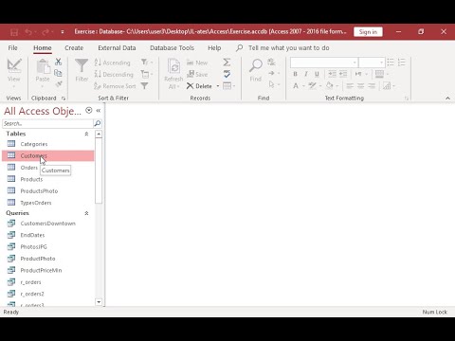Click the navigation pane Search box
The width and height of the screenshot is (455, 341).
pos(47,123)
